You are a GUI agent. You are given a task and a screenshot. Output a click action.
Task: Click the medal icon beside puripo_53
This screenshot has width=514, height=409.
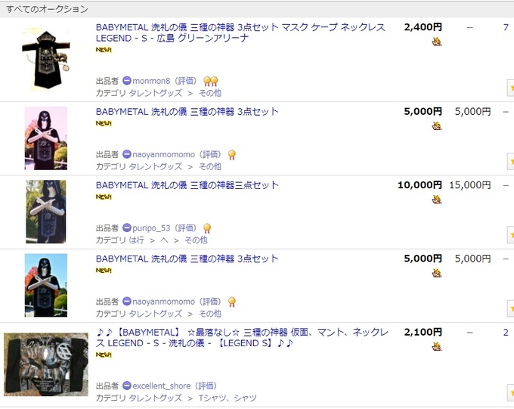207,228
